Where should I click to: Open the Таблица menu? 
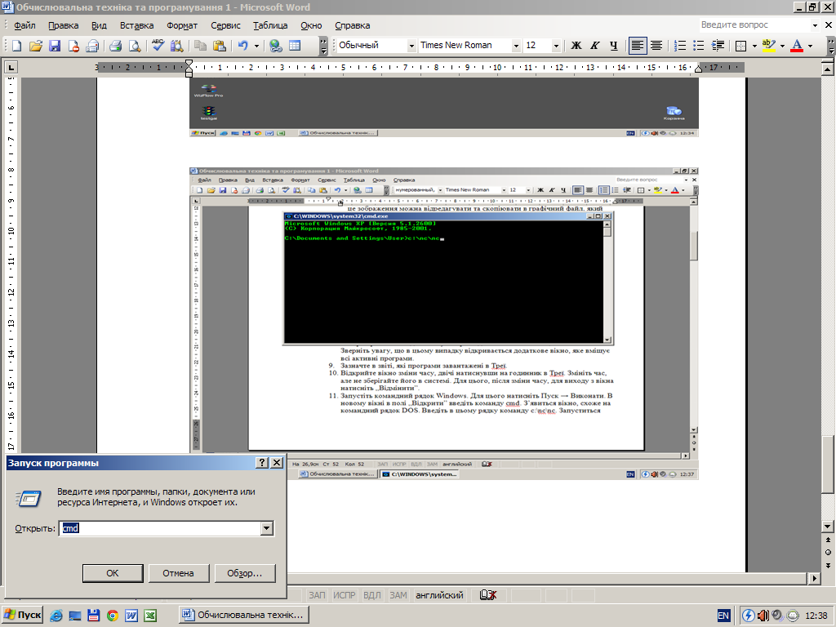[x=270, y=25]
